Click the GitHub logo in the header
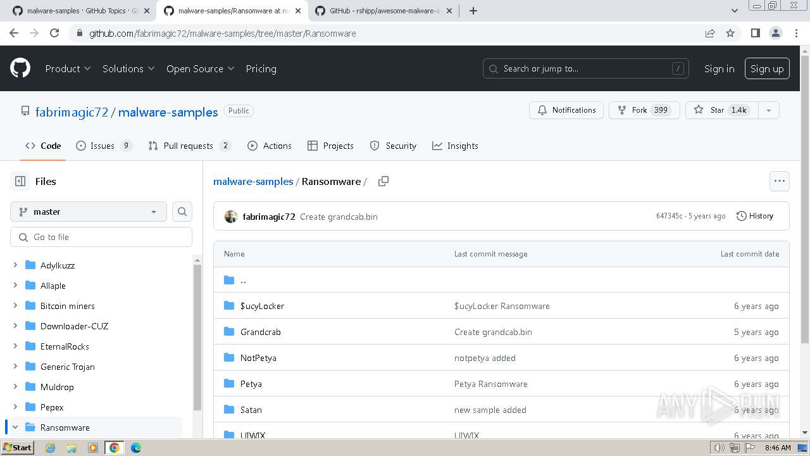 pos(20,68)
